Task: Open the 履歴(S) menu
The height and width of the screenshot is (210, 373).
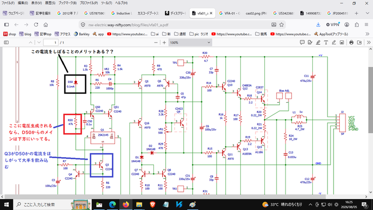Action: click(50, 3)
